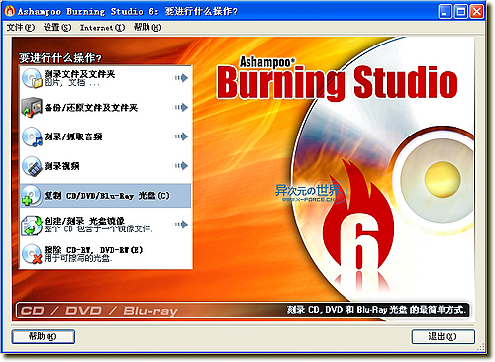Click the Ashampoo flame icon in the title bar
Image resolution: width=495 pixels, height=362 pixels.
[x=10, y=11]
